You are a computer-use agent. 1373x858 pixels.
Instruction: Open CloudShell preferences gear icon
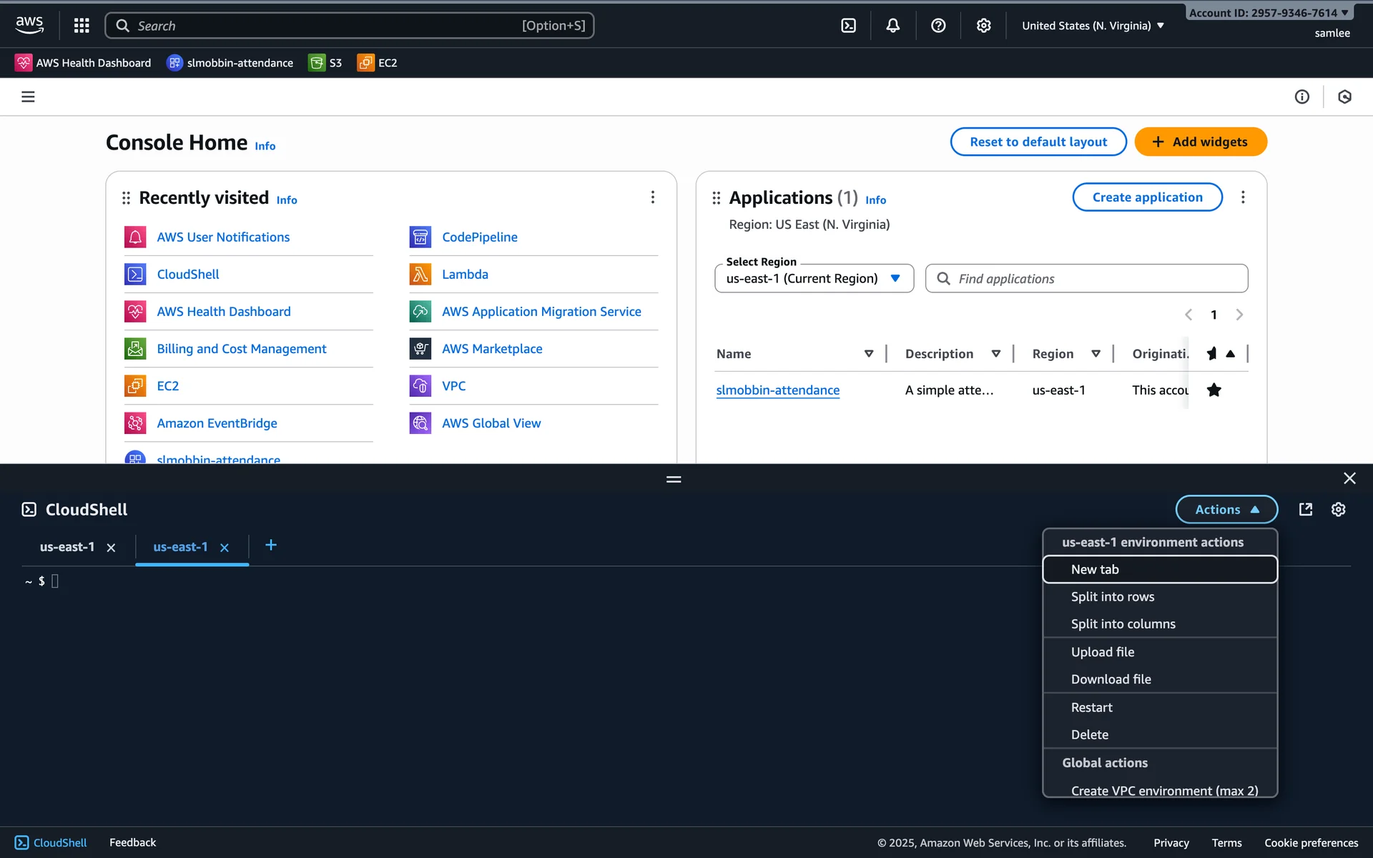click(x=1338, y=509)
